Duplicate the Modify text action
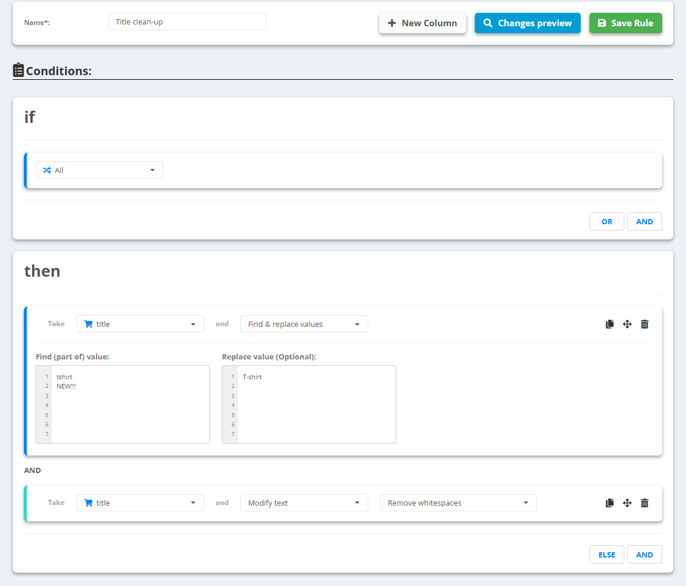Screen dimensions: 686x586 tap(609, 503)
